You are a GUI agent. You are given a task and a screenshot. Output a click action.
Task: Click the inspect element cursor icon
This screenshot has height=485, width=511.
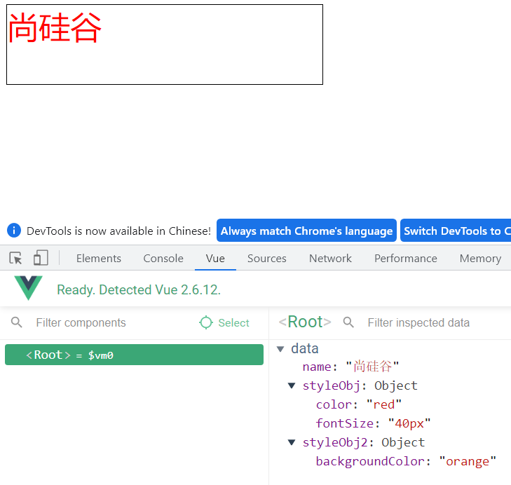[15, 258]
